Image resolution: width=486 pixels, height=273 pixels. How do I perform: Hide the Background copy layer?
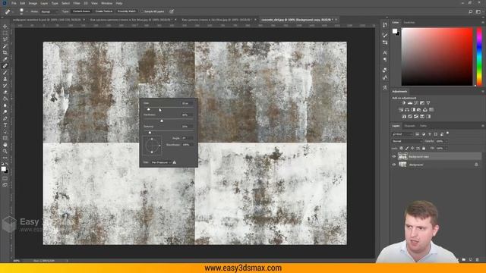pos(394,157)
